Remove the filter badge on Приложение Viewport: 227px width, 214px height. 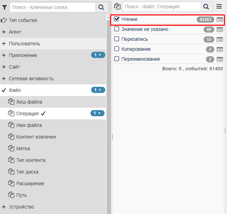(x=100, y=55)
